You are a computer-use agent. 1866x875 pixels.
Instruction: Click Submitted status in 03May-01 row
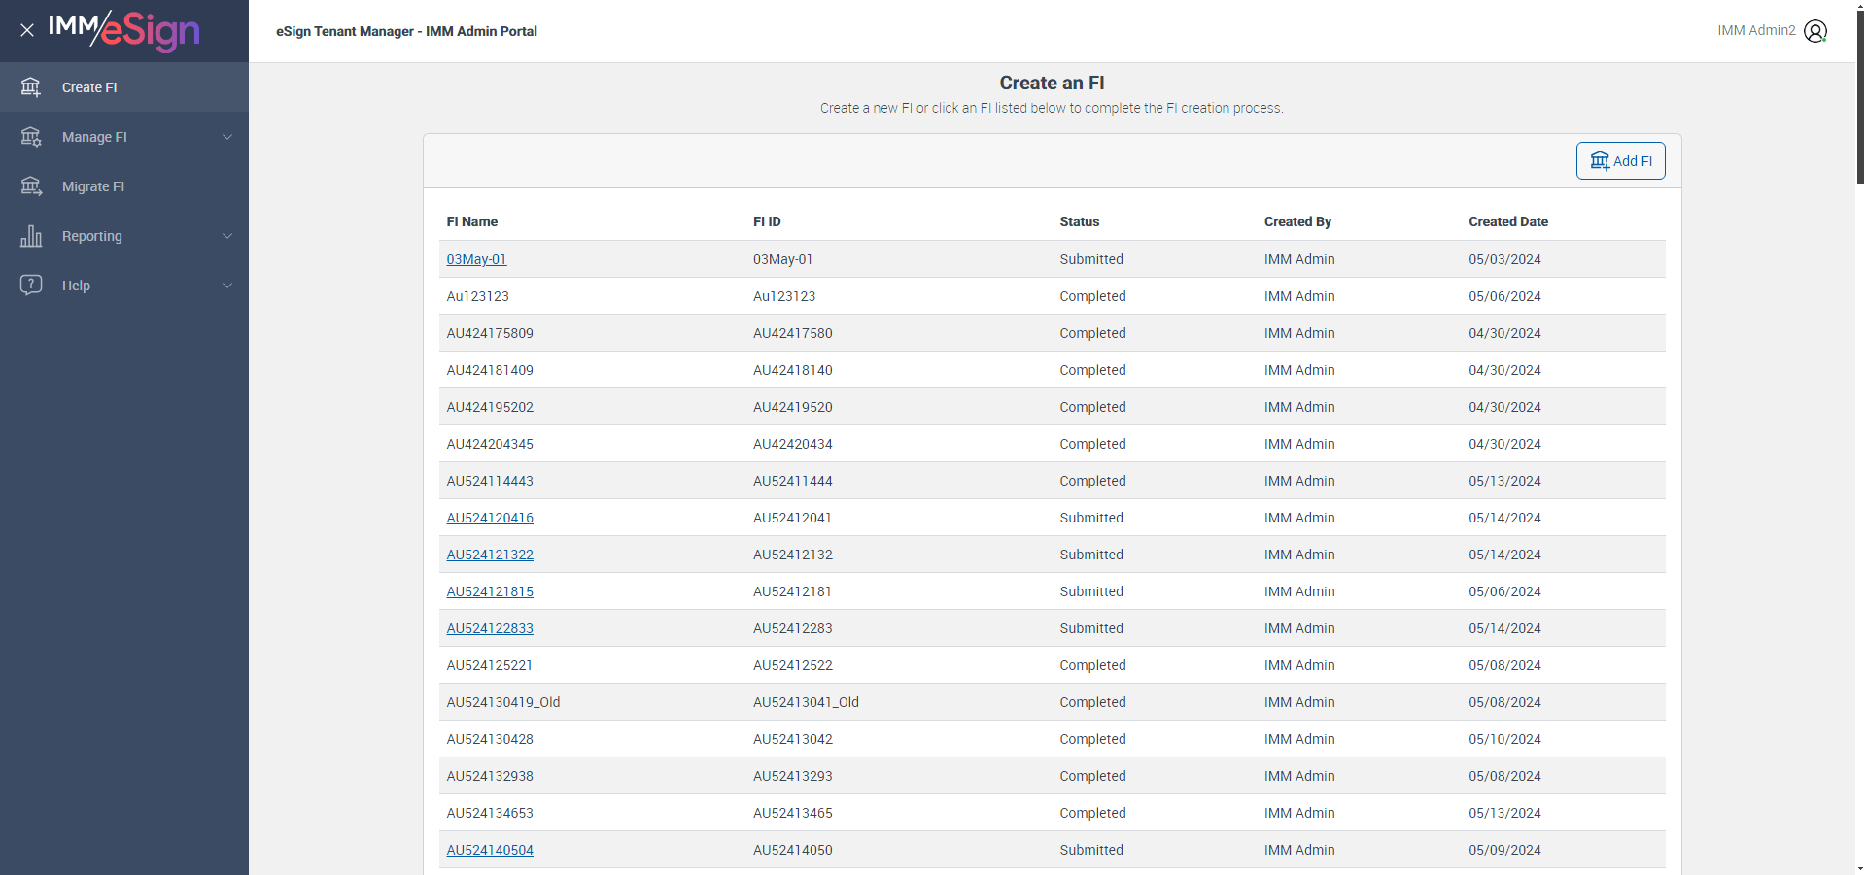pyautogui.click(x=1091, y=259)
